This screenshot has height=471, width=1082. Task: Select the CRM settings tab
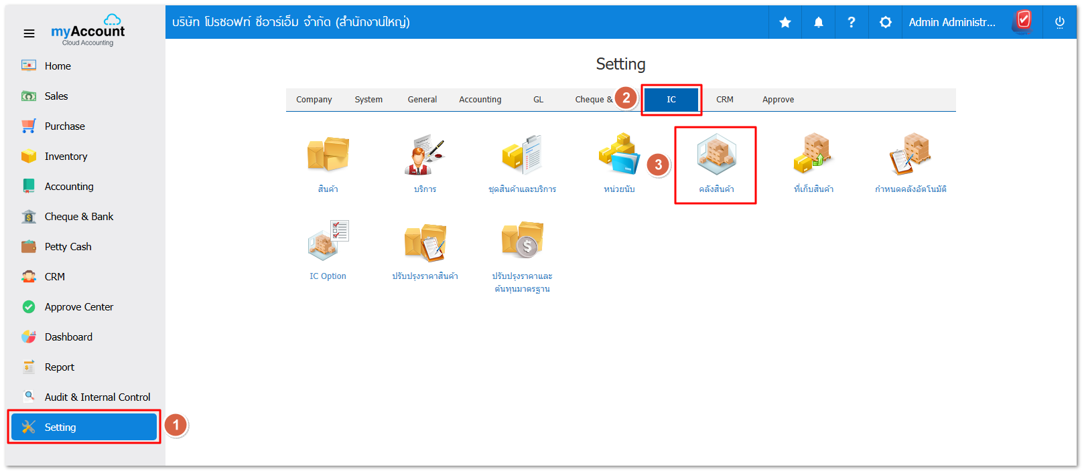(x=724, y=100)
